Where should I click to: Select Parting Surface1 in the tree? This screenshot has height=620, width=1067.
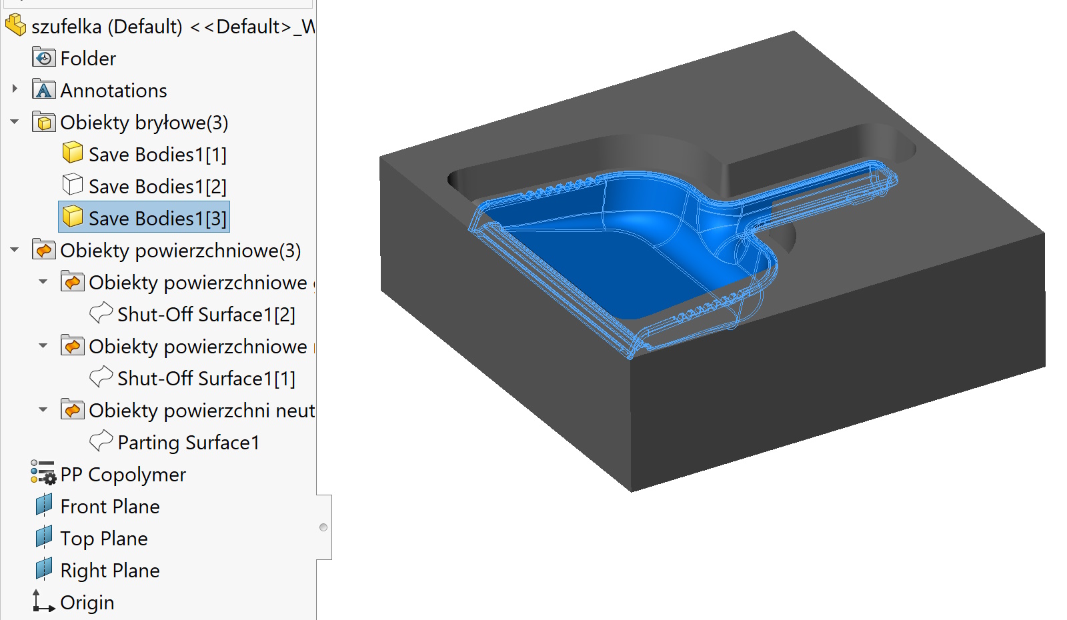tap(188, 442)
